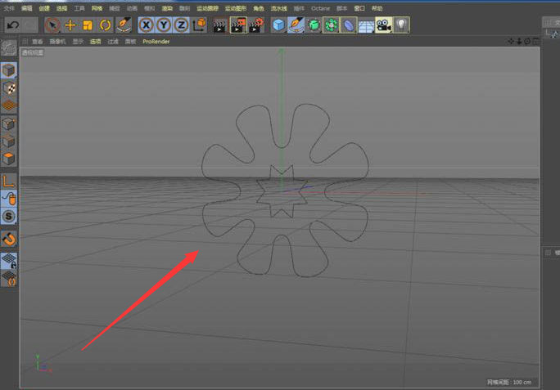Screen dimensions: 560x390
Task: Render the active view
Action: pyautogui.click(x=220, y=25)
